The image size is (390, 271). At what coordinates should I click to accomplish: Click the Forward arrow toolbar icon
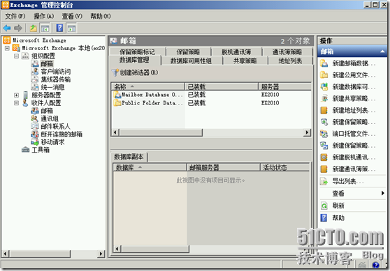pos(18,29)
